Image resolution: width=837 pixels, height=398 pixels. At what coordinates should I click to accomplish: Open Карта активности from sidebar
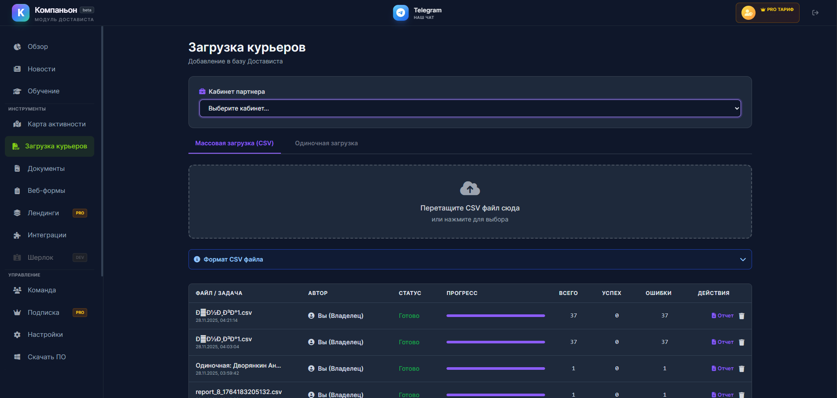[56, 124]
